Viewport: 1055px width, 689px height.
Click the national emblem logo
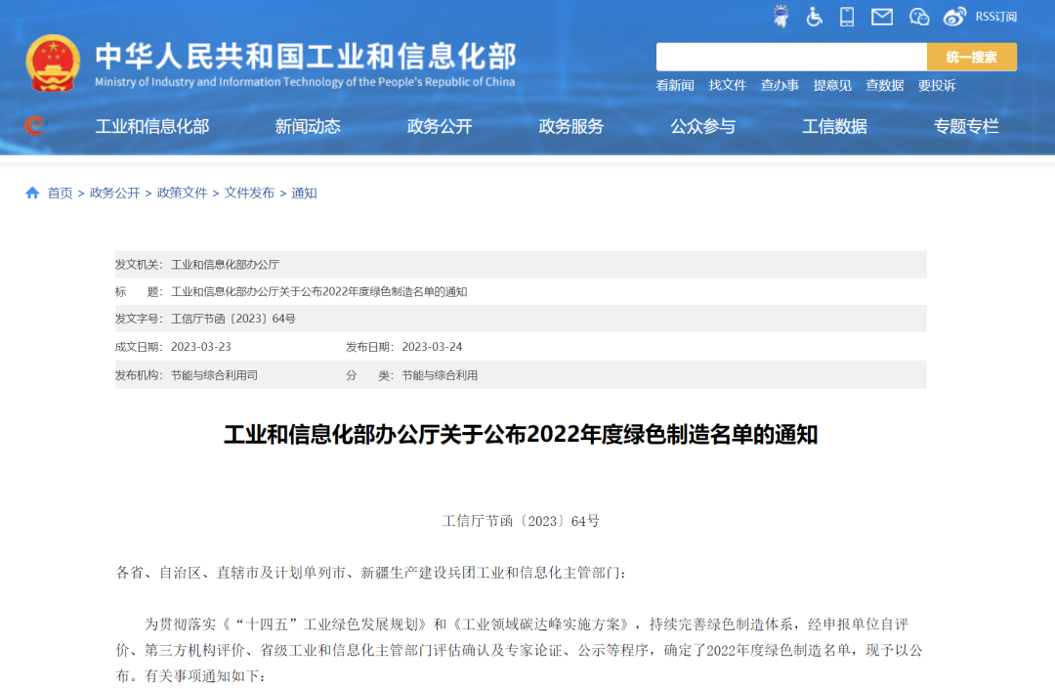pos(53,64)
